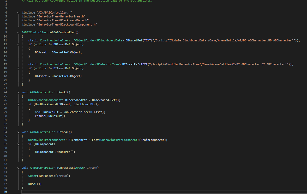Click line number 11 in the gutter
Screen dimensions: 307x194
(x=5, y=40)
